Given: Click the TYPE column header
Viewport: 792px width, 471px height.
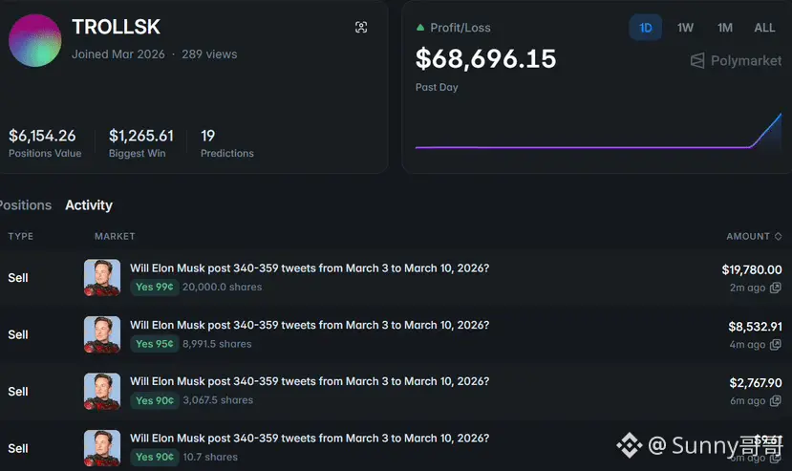Looking at the screenshot, I should pos(21,237).
